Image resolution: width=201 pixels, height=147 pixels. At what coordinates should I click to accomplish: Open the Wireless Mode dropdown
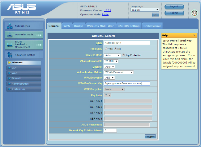[x=112, y=55]
